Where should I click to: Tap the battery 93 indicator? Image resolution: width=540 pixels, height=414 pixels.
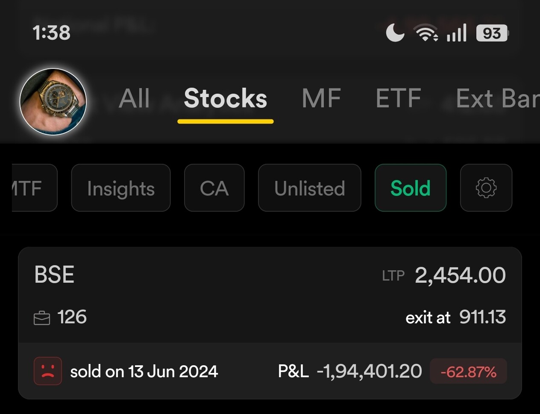coord(492,33)
